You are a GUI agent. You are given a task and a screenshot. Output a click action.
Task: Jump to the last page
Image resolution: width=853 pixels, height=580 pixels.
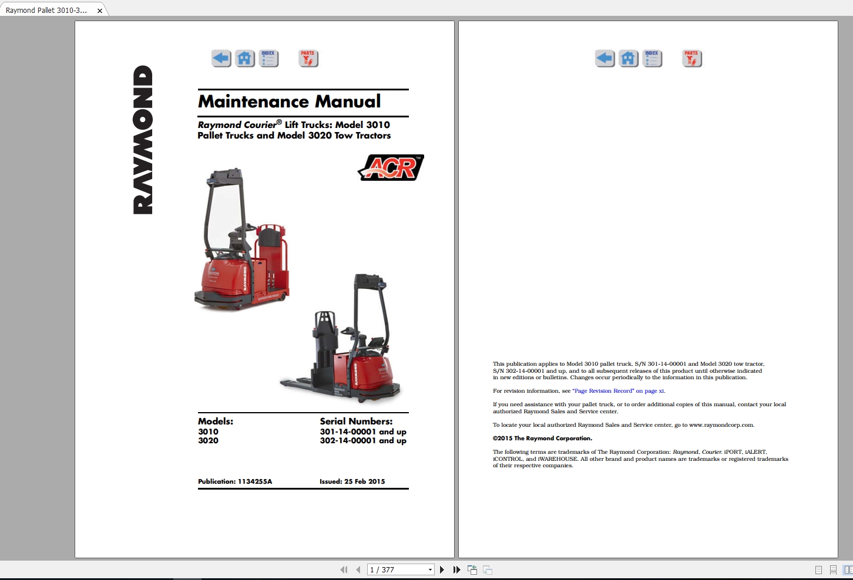[456, 569]
